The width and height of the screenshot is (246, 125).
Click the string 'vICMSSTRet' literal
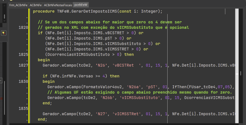(x=127, y=114)
